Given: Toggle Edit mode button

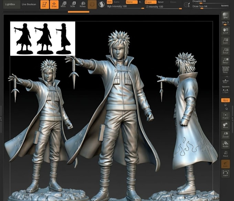Looking at the screenshot, I should point(45,4).
